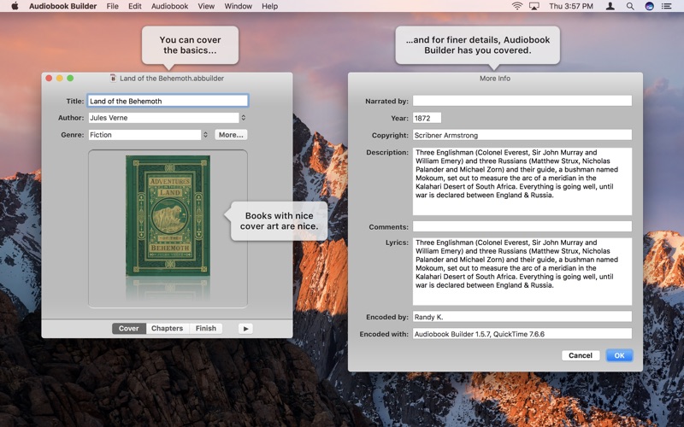Click the More... button

(x=231, y=135)
